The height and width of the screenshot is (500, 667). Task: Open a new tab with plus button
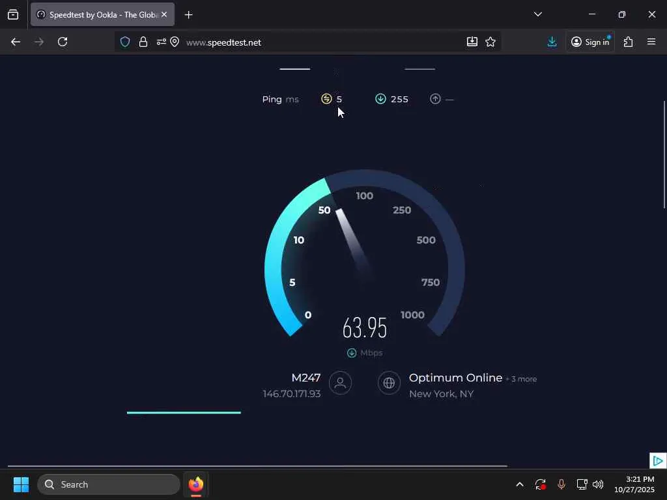pos(188,15)
